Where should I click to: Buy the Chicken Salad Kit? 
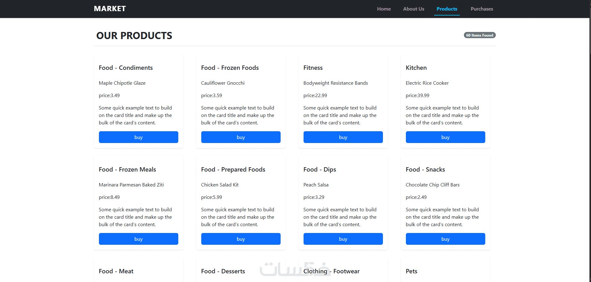click(x=241, y=239)
